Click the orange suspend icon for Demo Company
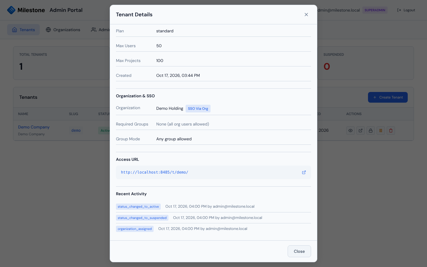 click(x=381, y=131)
